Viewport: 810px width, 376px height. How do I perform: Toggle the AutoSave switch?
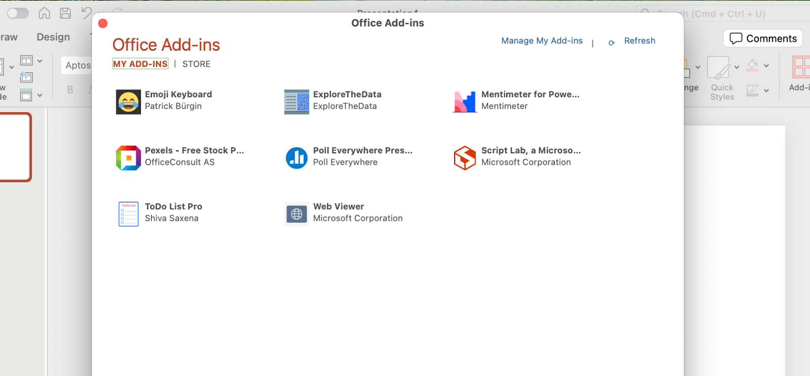coord(18,13)
